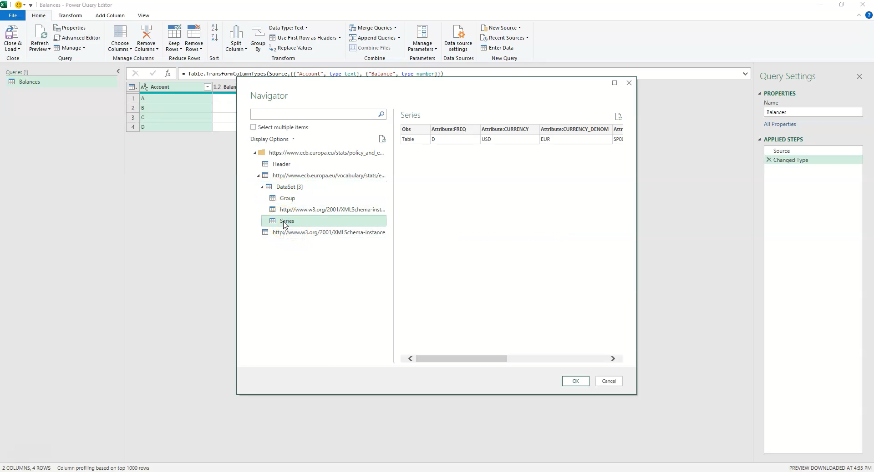
Task: Select the Split Column tool
Action: coord(236,38)
